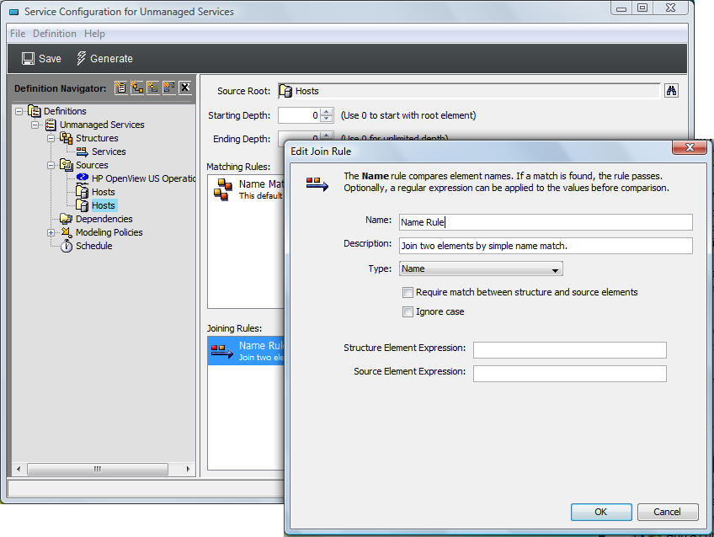The height and width of the screenshot is (537, 714).
Task: Click the Definitions folder icon in tree
Action: [x=35, y=111]
